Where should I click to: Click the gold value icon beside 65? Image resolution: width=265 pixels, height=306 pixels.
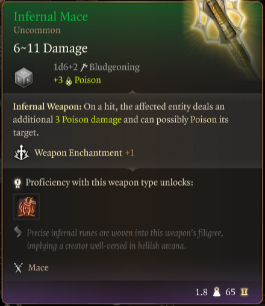(x=245, y=292)
